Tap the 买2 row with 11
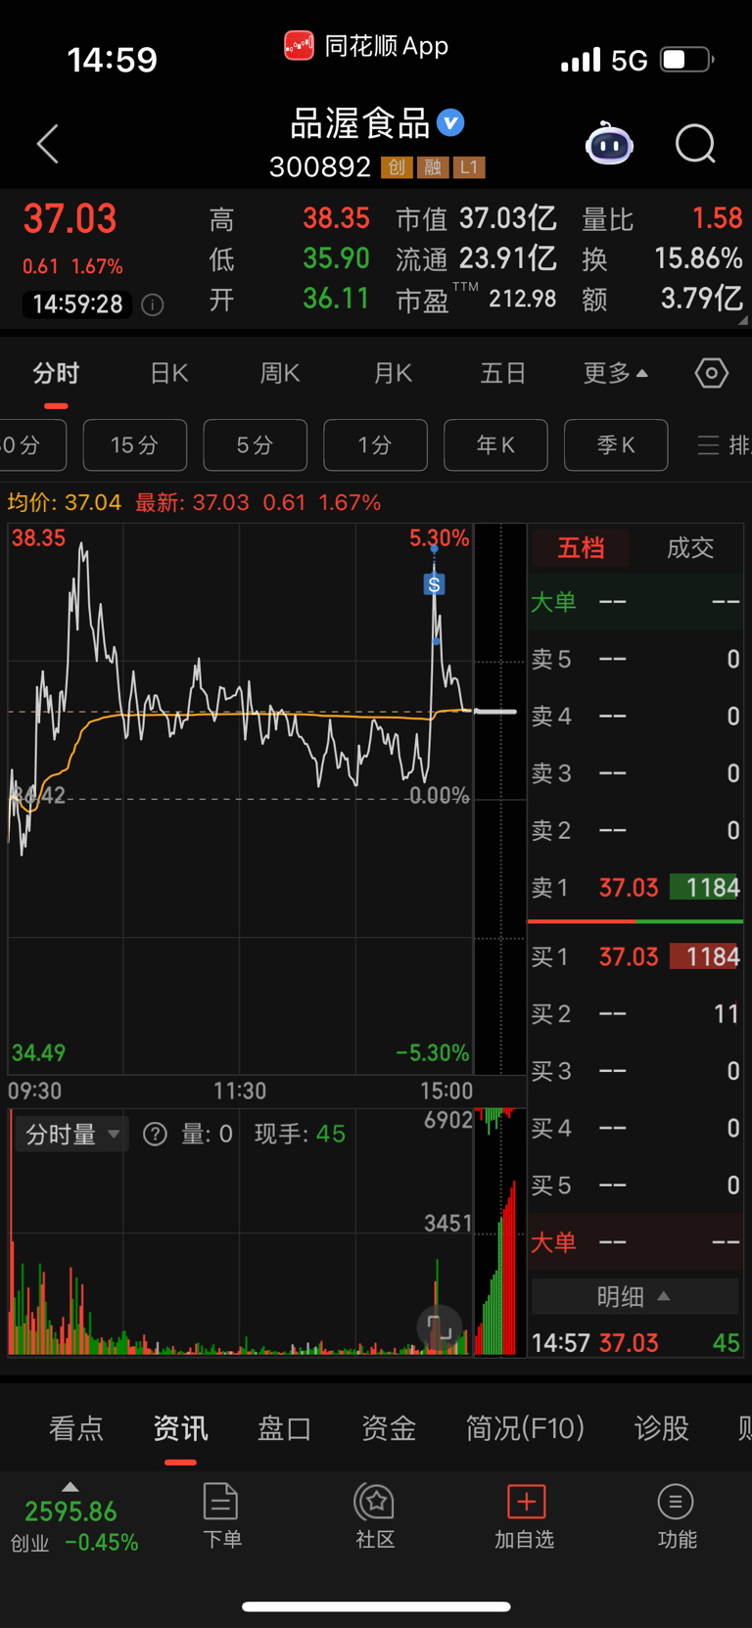 point(634,1013)
